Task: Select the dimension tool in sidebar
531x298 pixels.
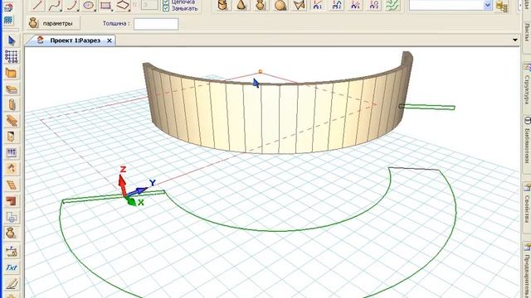Action: pyautogui.click(x=11, y=251)
